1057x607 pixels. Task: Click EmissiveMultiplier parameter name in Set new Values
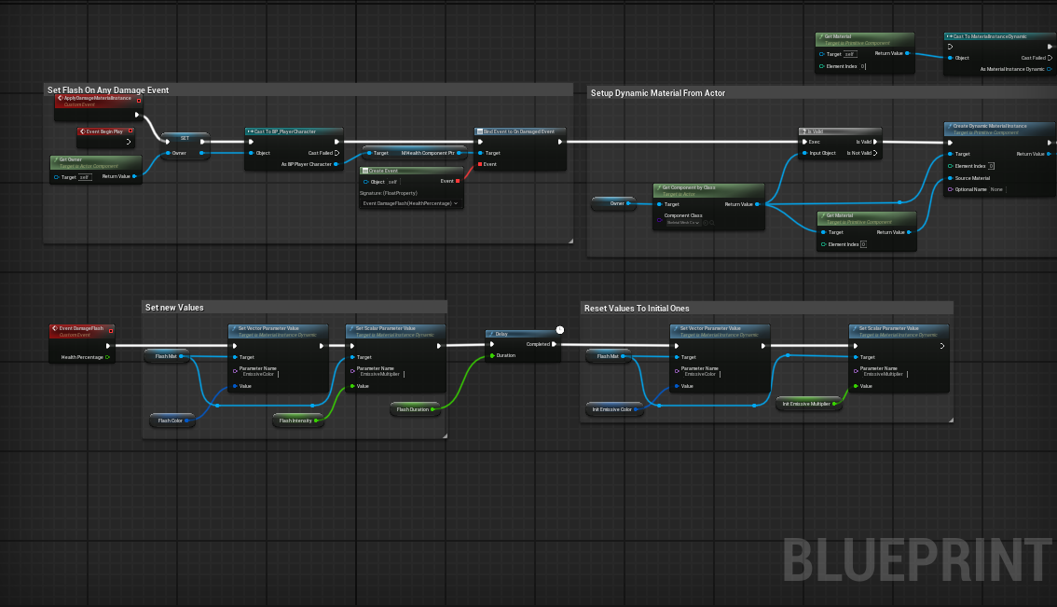[x=380, y=374]
